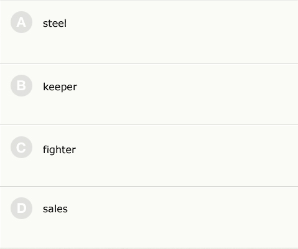Click the gray circle icon labeled A
Screen dimensions: 298x249
pos(21,22)
